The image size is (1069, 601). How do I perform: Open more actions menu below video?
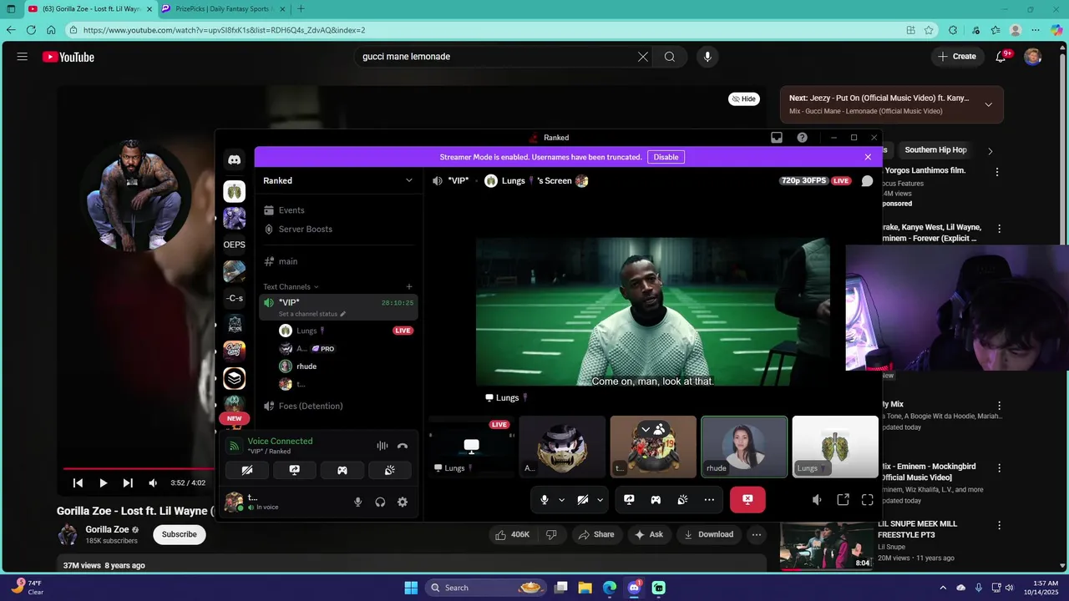tap(757, 534)
